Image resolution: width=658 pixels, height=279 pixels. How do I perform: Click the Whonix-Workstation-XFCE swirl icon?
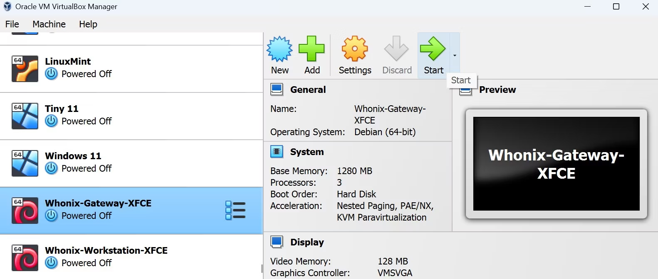(x=25, y=257)
